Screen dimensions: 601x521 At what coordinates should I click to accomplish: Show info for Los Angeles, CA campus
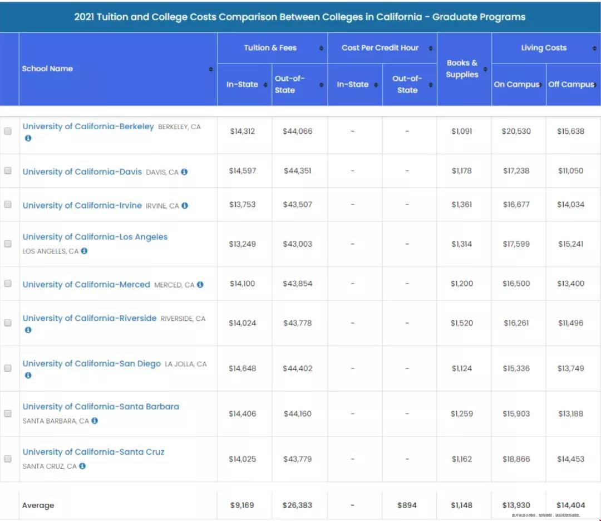click(85, 251)
